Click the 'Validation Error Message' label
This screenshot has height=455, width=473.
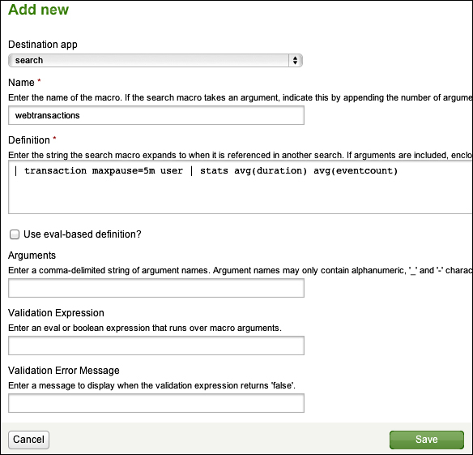point(64,371)
